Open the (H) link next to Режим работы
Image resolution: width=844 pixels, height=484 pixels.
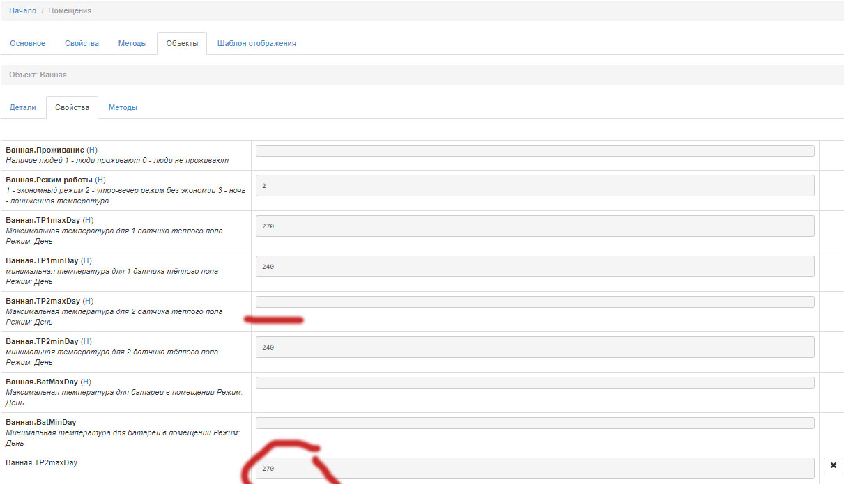point(100,180)
